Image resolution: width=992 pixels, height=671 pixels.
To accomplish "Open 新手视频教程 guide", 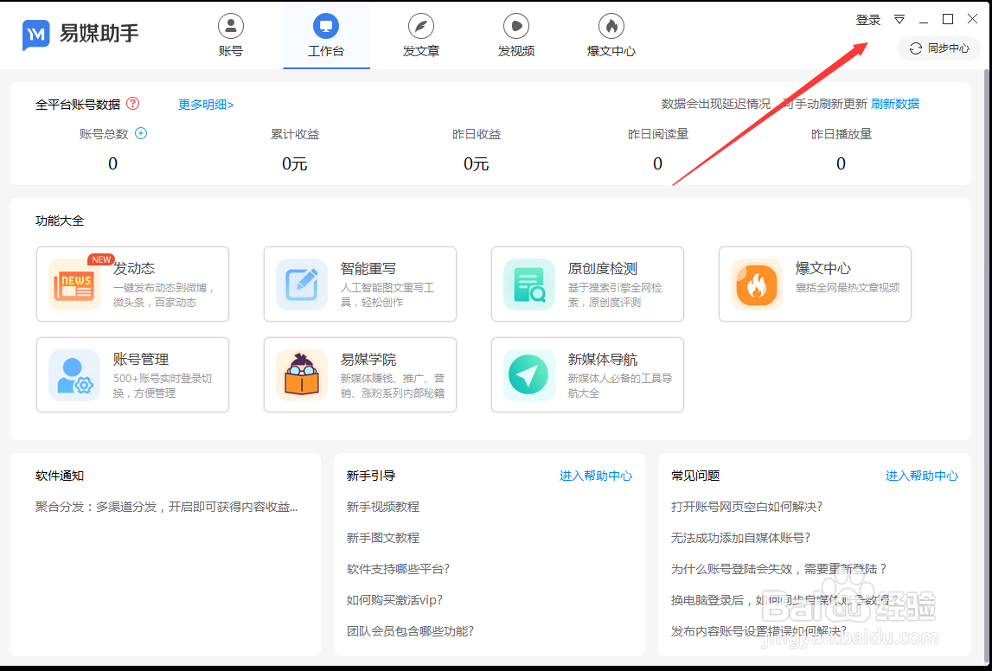I will point(383,508).
